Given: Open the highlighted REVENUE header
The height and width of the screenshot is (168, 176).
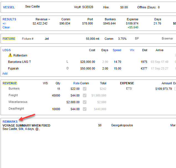Looking at the screenshot, I should 10,83.
